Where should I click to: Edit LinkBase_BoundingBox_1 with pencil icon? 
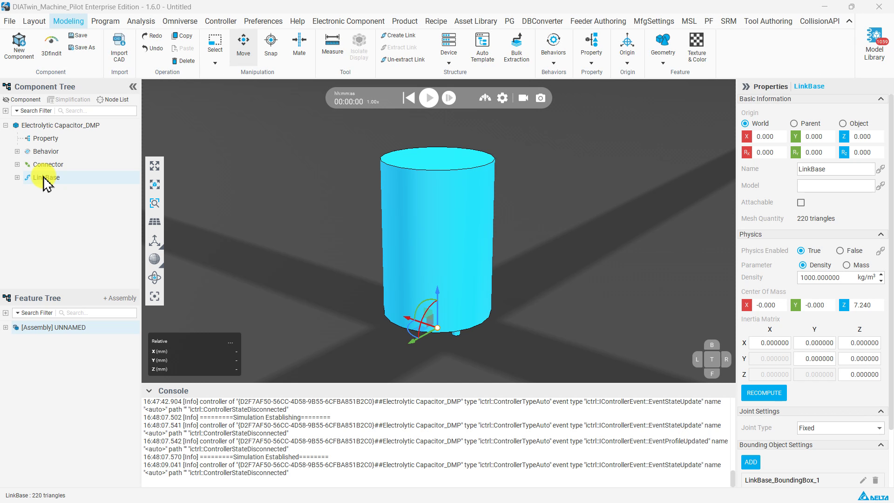tap(863, 480)
